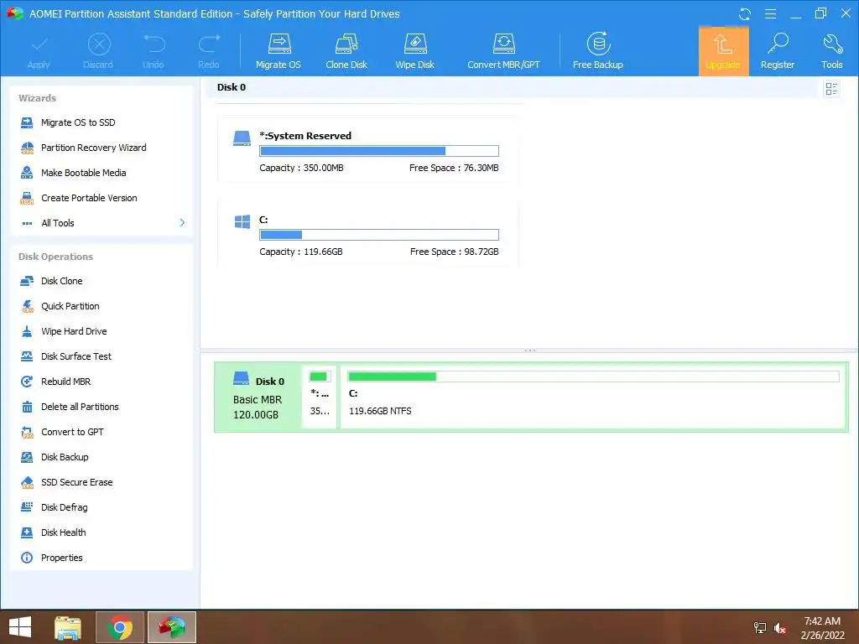The width and height of the screenshot is (859, 644).
Task: Switch to Chrome in the taskbar
Action: point(120,627)
